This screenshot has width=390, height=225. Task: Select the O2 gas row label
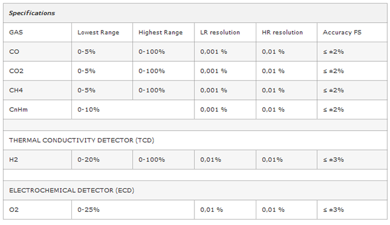(x=14, y=209)
